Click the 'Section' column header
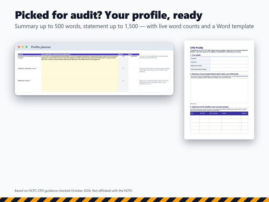269x202 pixels. (x=29, y=55)
